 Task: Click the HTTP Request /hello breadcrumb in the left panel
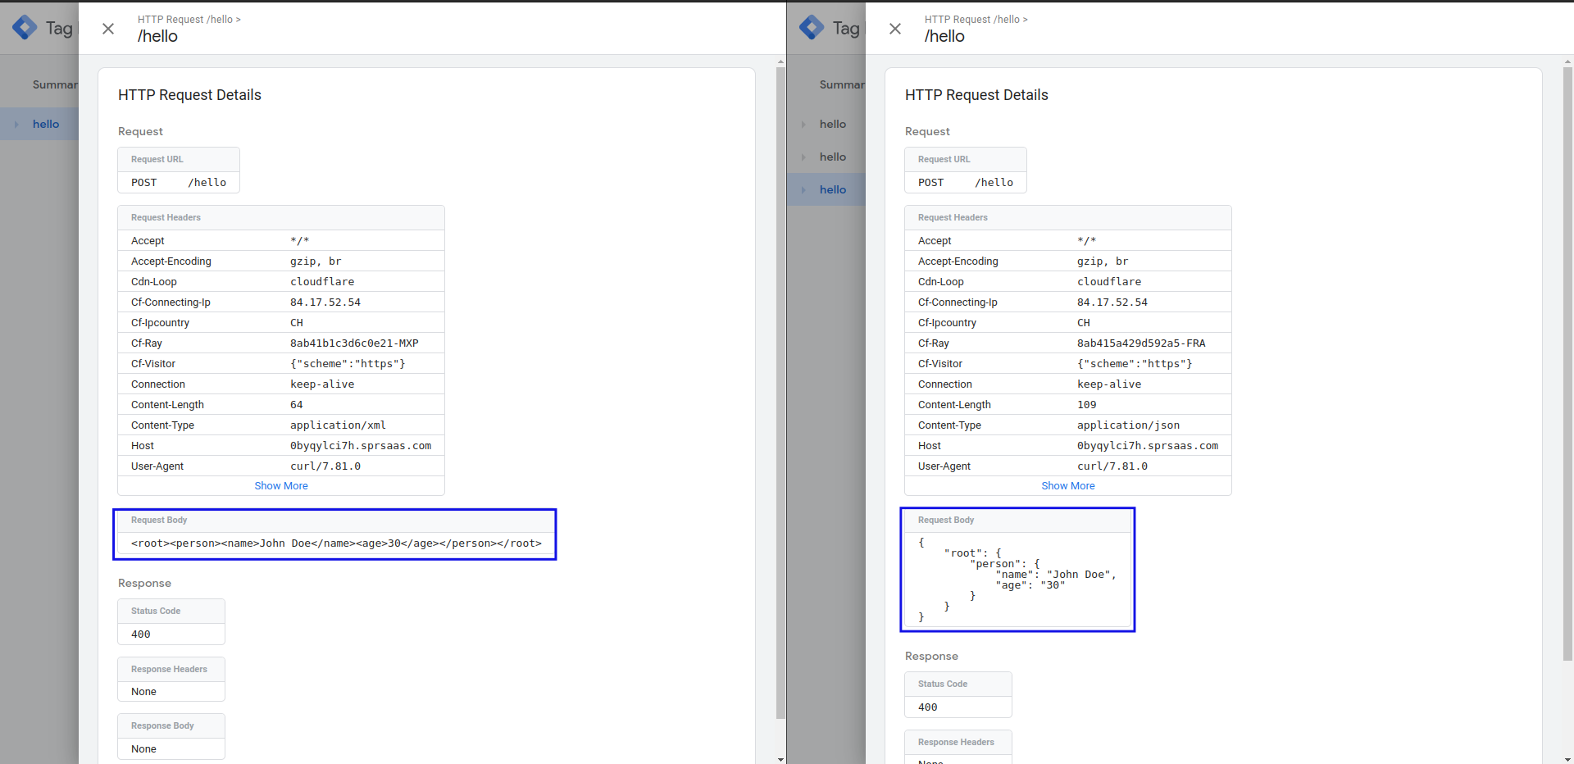(185, 19)
